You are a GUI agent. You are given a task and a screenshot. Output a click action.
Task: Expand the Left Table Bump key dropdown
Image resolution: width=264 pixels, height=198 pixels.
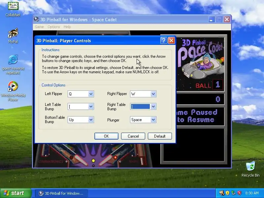pos(91,106)
